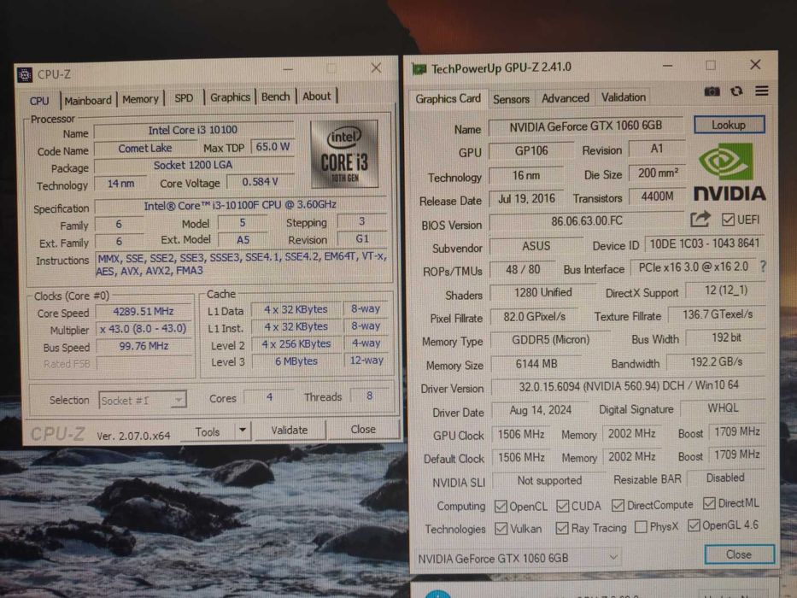The height and width of the screenshot is (598, 797).
Task: Toggle the PhysX checkbox
Action: 641,527
